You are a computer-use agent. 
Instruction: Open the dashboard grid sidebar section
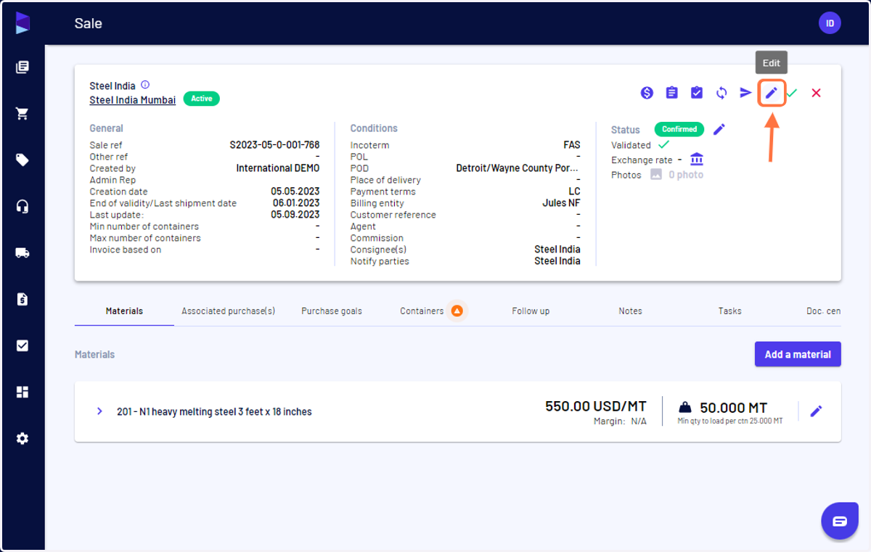tap(23, 392)
